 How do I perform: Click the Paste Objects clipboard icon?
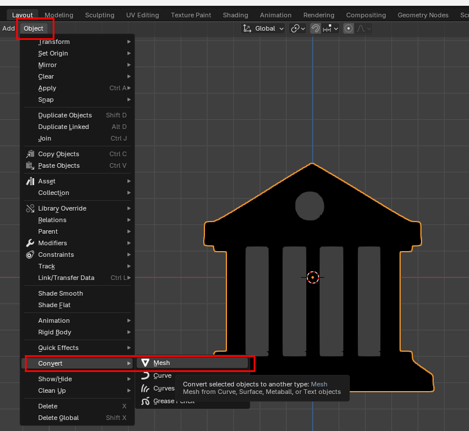pos(31,165)
